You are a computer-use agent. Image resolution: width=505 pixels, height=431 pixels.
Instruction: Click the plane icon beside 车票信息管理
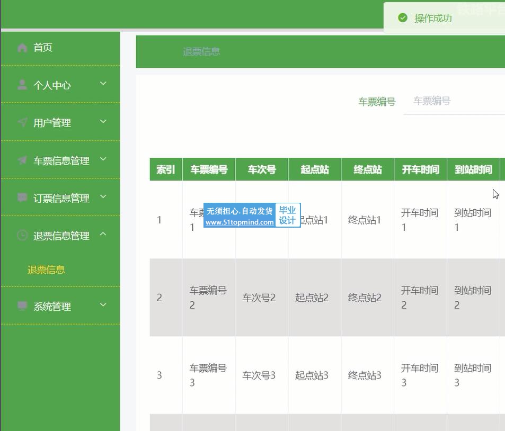pos(22,160)
